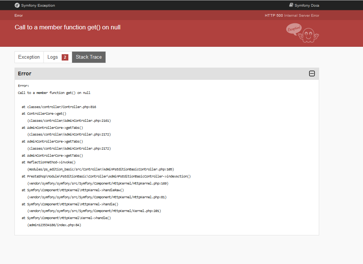Click trace line 'AdminController.php:2161'
The height and width of the screenshot is (264, 363).
(69, 121)
